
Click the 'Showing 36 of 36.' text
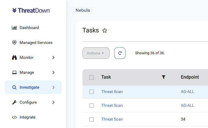pyautogui.click(x=150, y=53)
